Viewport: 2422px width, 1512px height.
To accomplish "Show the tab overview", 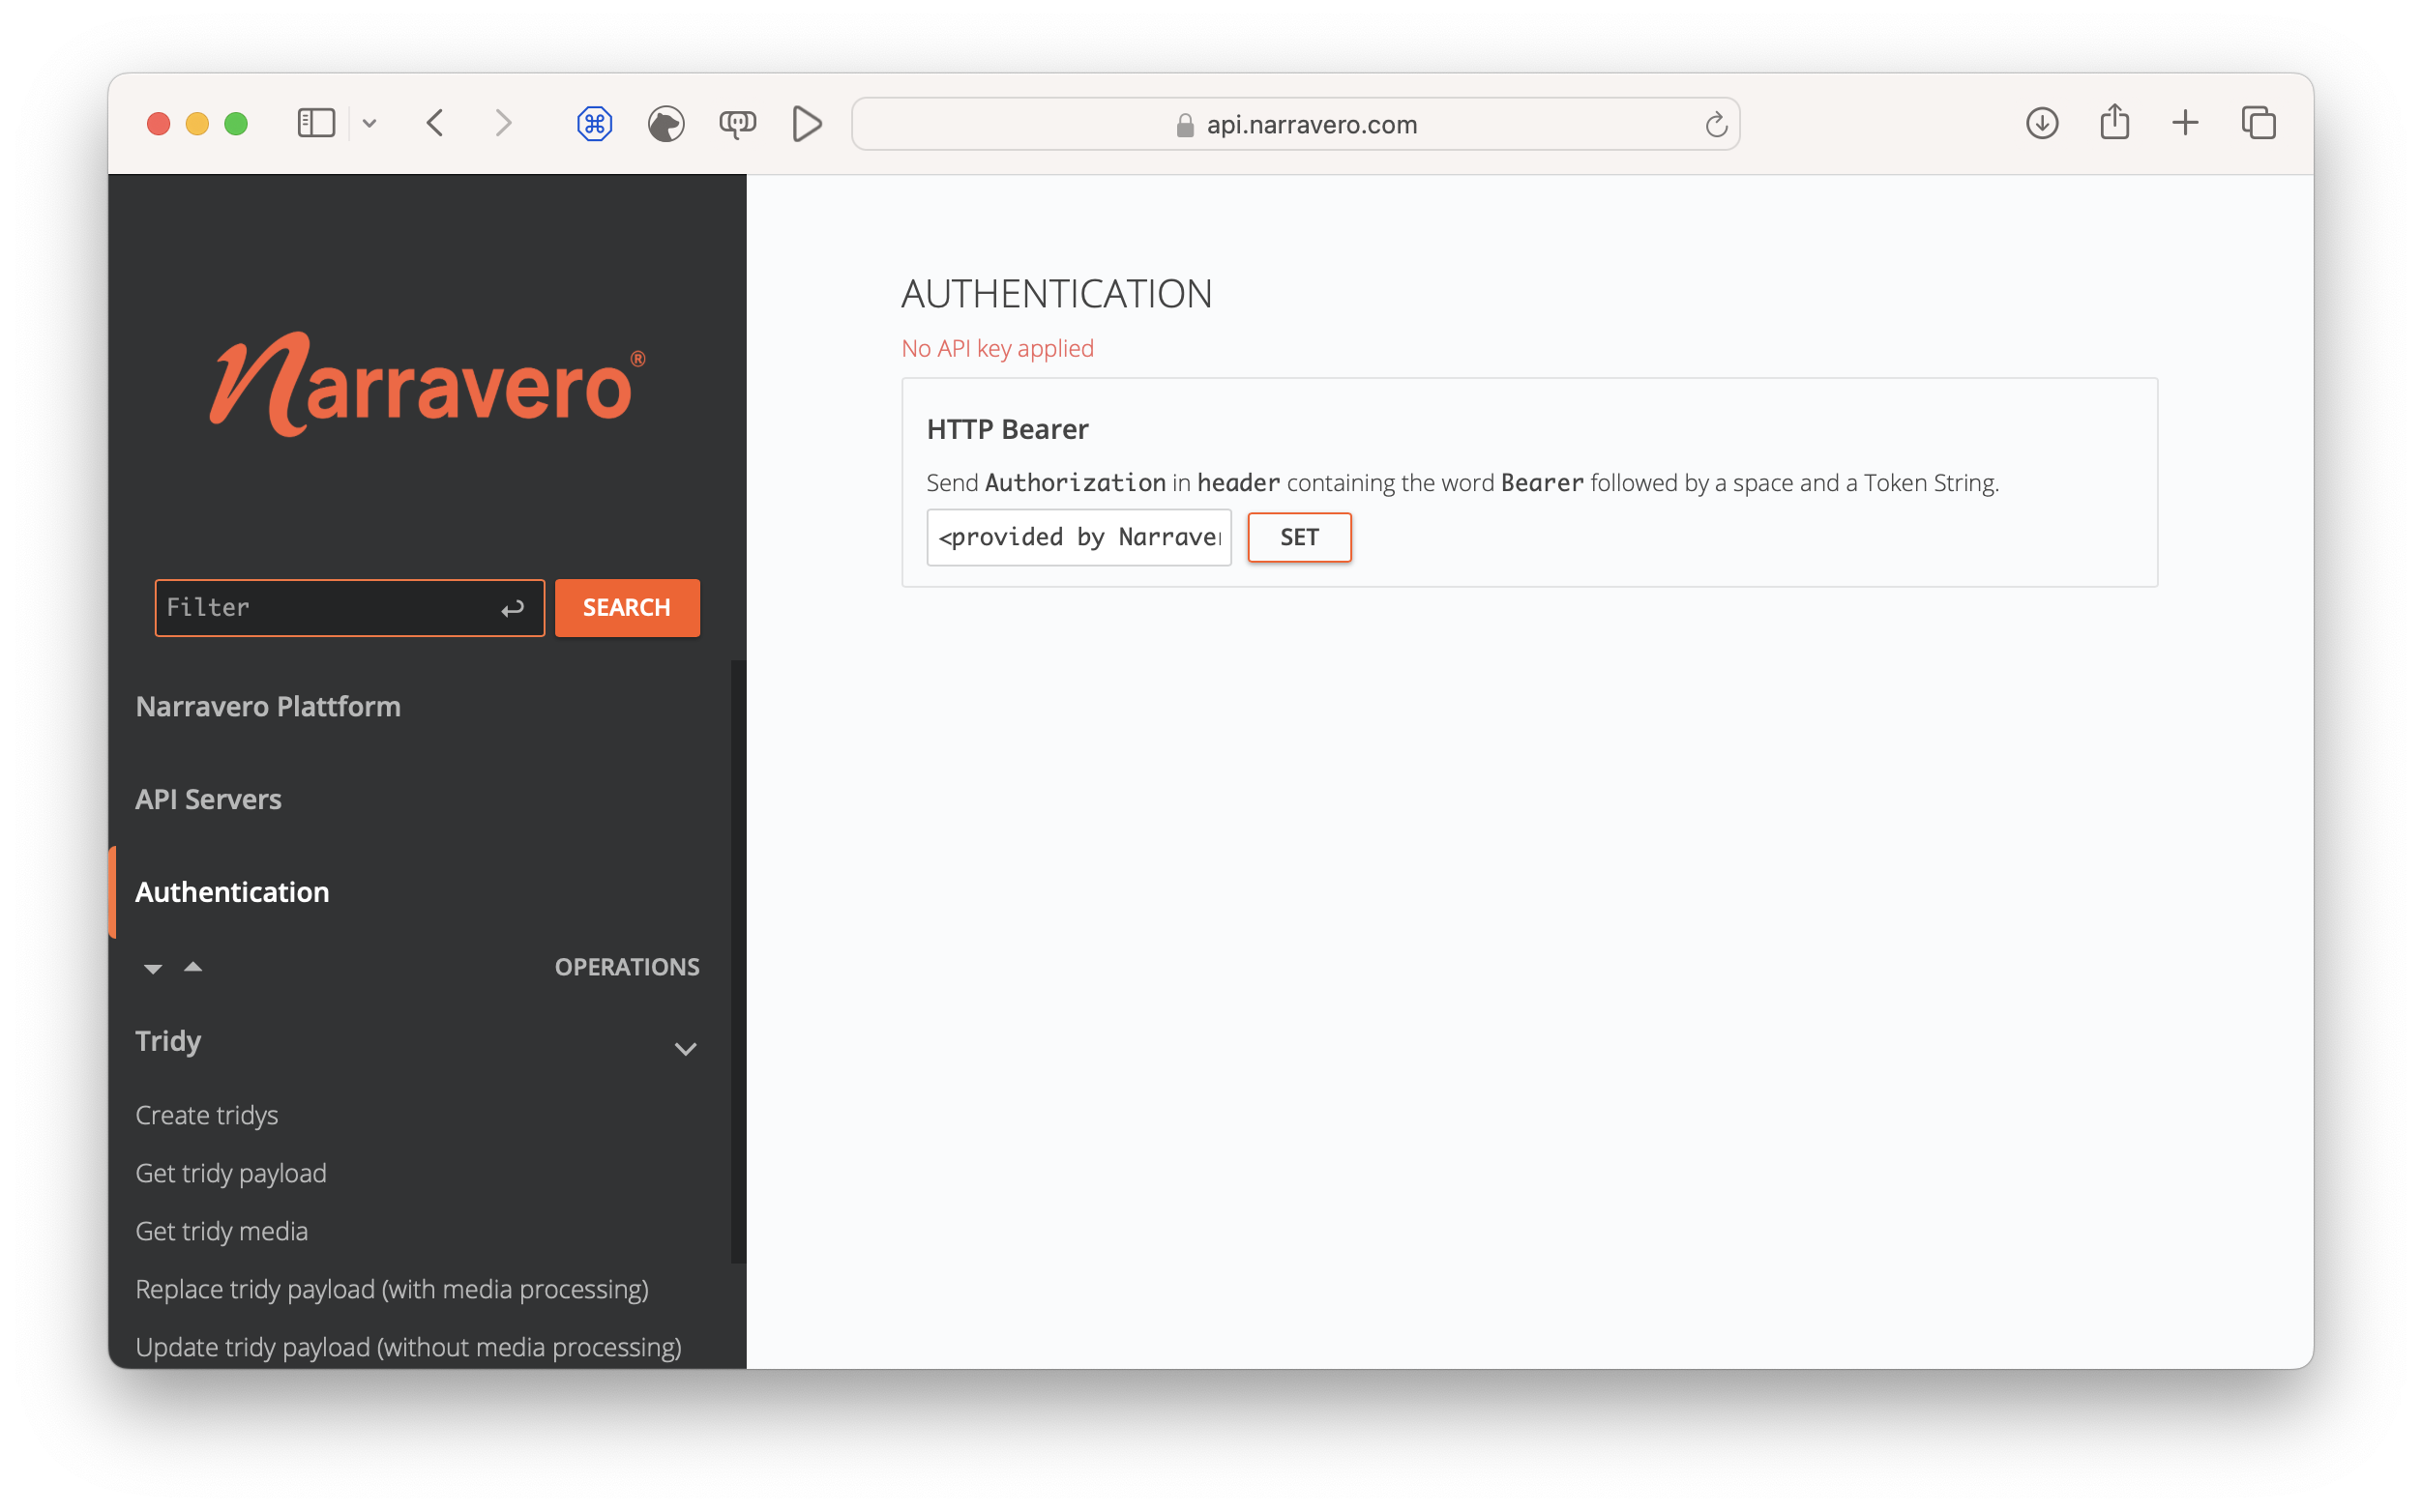I will (x=2260, y=123).
